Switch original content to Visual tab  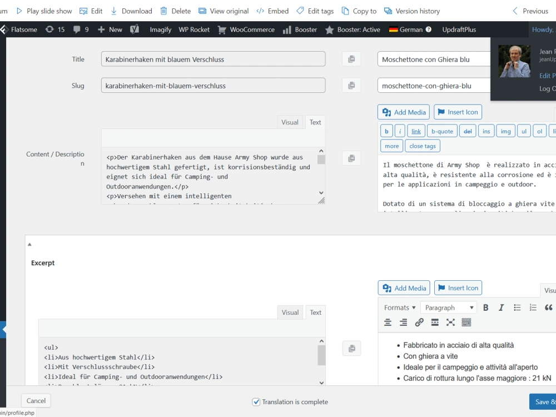pyautogui.click(x=290, y=122)
